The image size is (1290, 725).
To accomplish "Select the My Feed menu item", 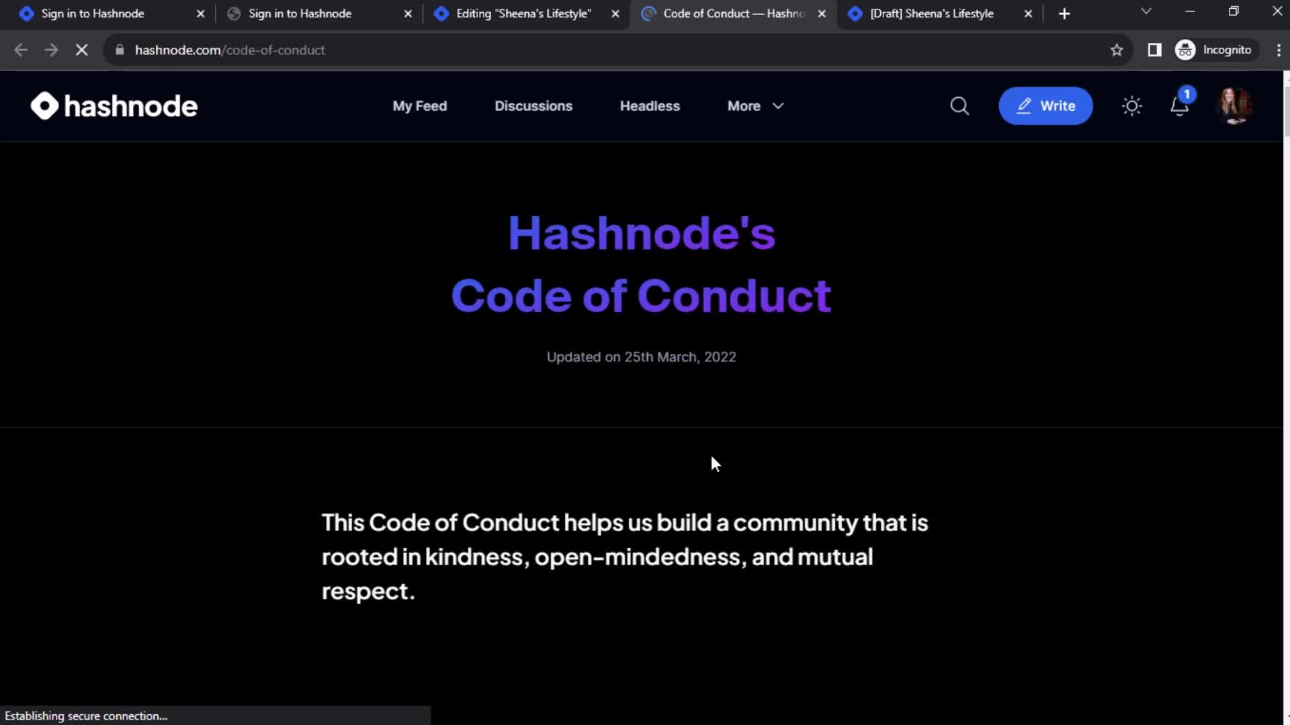I will click(x=419, y=105).
